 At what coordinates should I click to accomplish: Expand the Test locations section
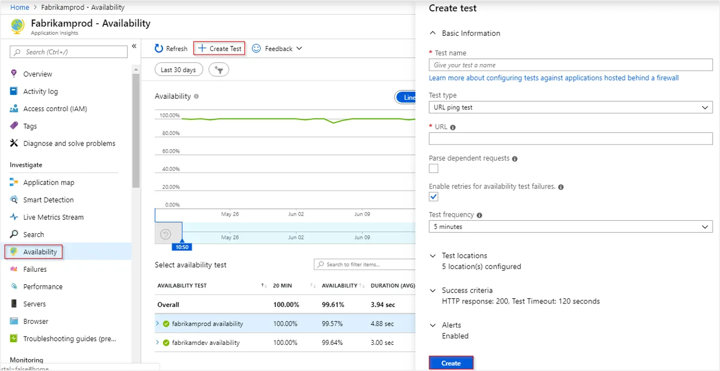point(433,256)
